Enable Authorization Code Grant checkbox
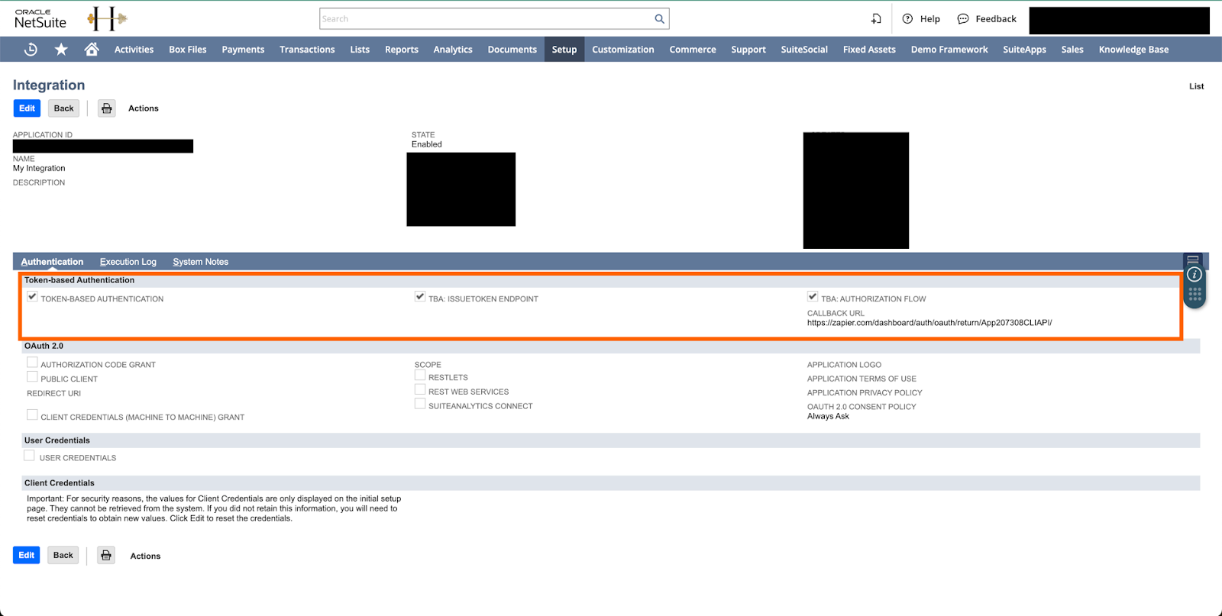1222x616 pixels. point(32,363)
